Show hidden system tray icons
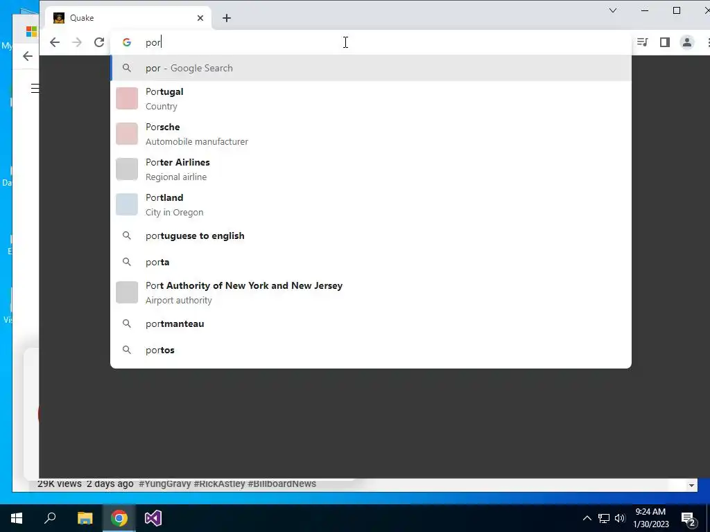The width and height of the screenshot is (710, 532). click(587, 518)
